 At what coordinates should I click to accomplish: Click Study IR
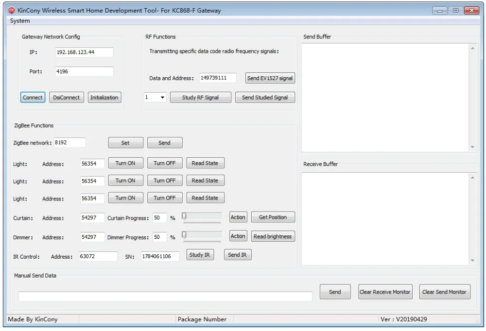point(200,254)
